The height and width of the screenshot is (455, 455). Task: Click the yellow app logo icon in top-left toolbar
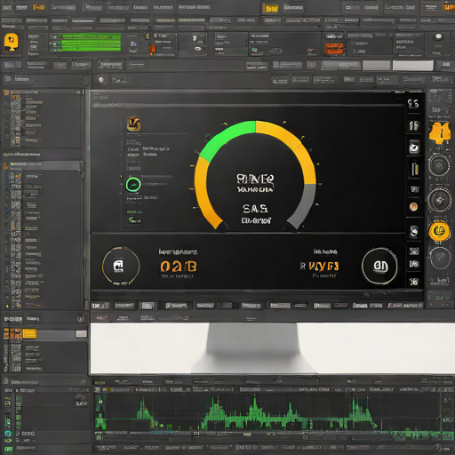click(12, 43)
